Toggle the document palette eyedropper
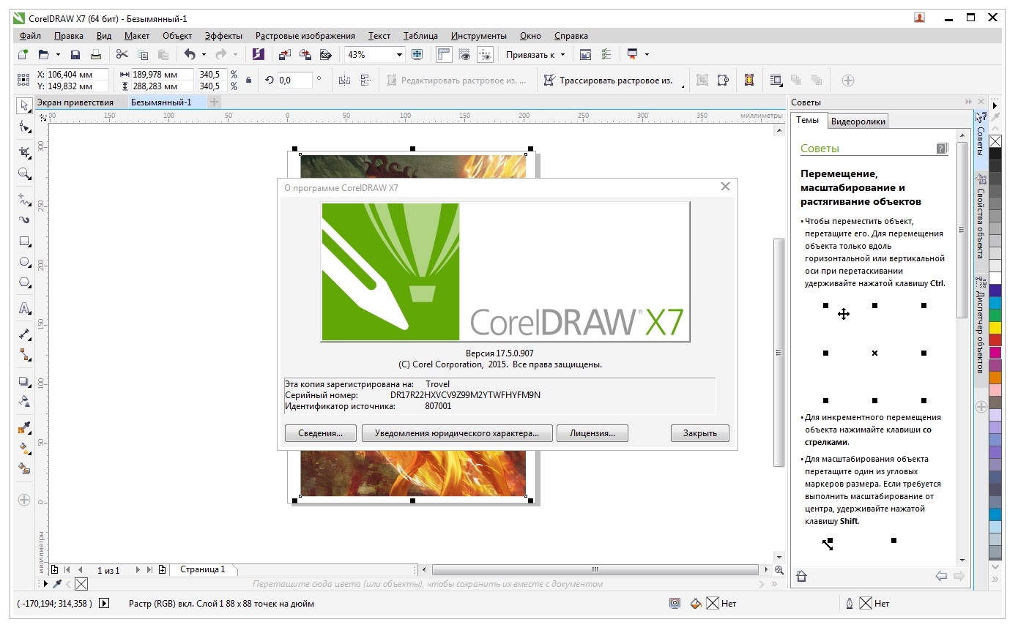This screenshot has width=1018, height=633. pos(57,584)
